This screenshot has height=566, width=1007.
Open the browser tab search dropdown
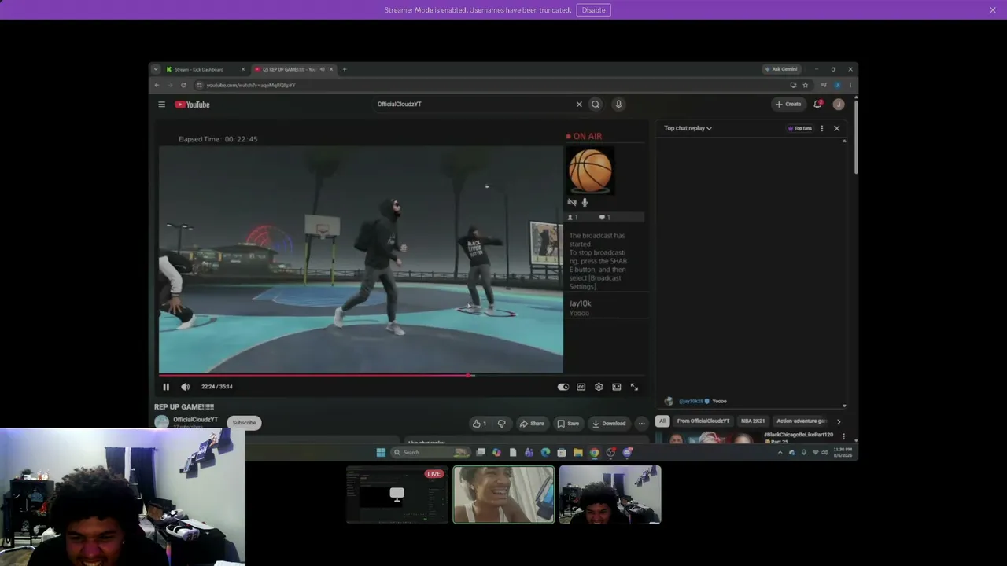[156, 69]
